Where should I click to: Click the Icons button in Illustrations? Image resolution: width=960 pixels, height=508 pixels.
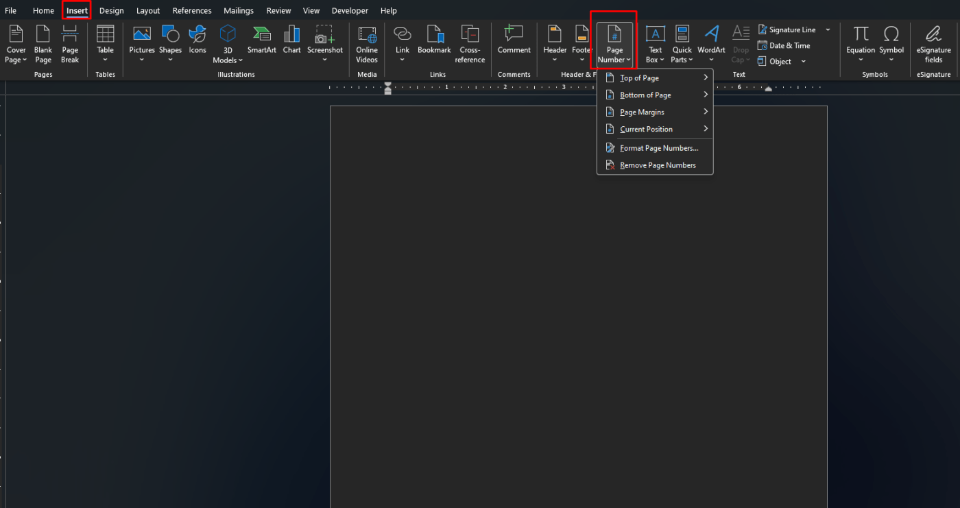click(197, 41)
